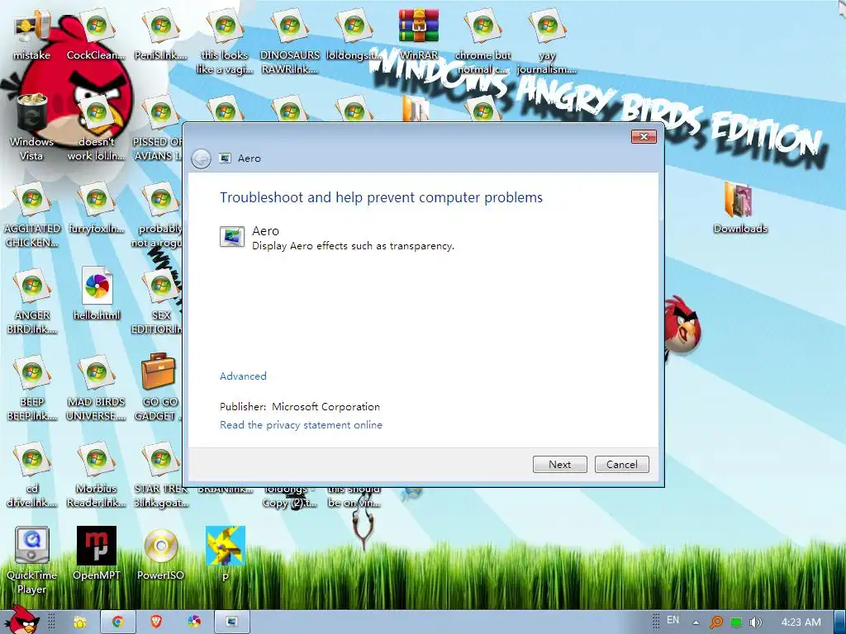Select the Windows Vista recycle bin icon
Image resolution: width=846 pixels, height=634 pixels.
[x=32, y=126]
